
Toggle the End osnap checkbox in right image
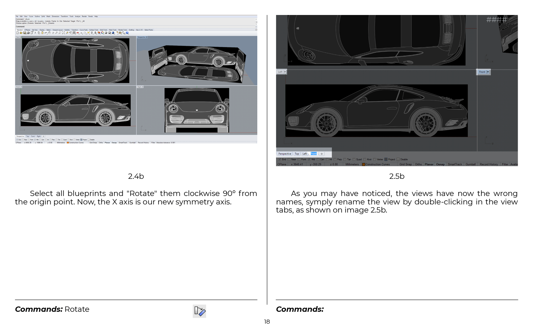click(x=280, y=159)
